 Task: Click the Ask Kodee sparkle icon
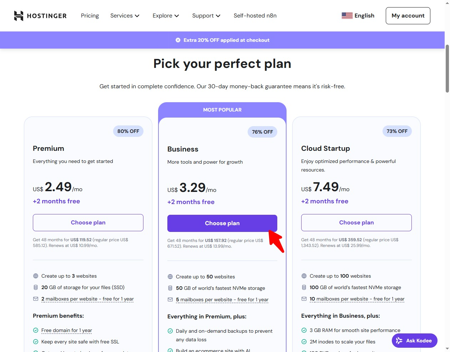(x=399, y=341)
